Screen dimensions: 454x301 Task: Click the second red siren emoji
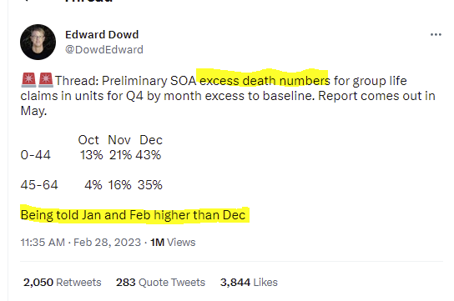(x=46, y=80)
